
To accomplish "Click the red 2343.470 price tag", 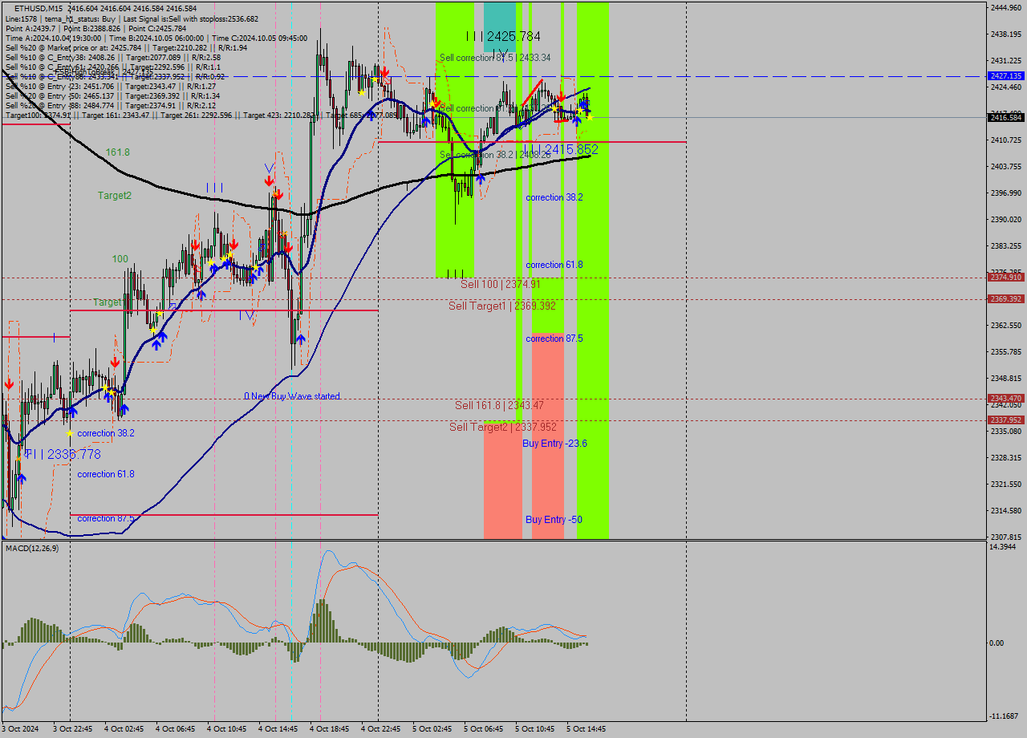I will 1006,398.
